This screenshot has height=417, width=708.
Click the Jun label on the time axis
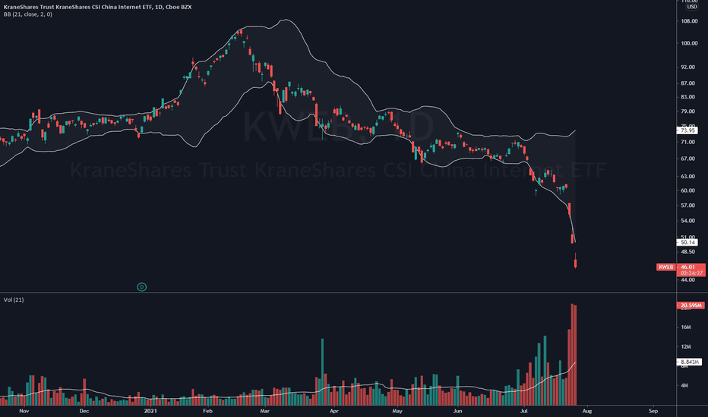pyautogui.click(x=457, y=411)
